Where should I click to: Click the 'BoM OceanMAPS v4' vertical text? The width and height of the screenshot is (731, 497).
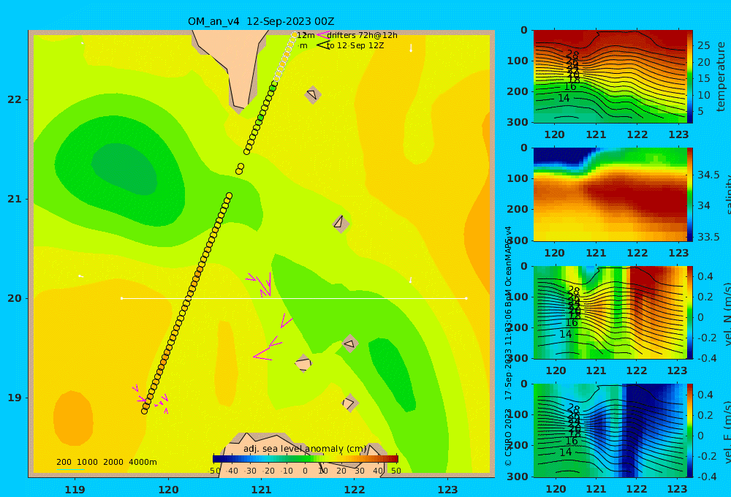[508, 263]
